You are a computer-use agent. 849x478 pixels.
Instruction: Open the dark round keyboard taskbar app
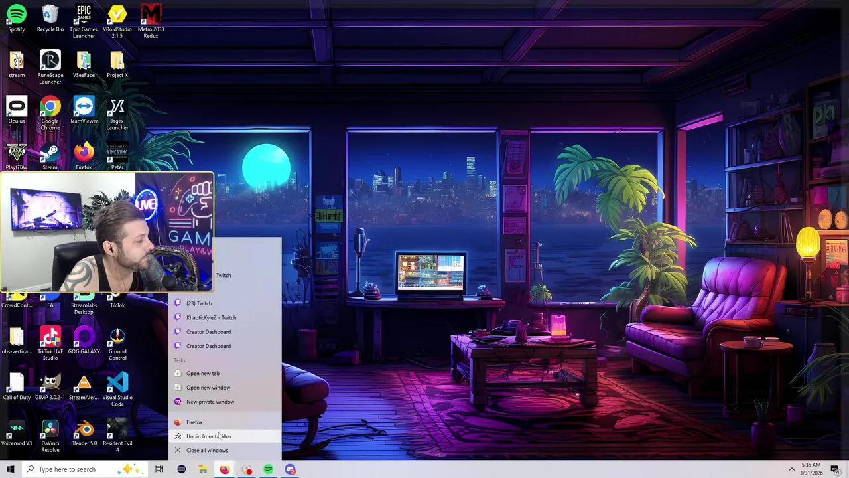181,469
